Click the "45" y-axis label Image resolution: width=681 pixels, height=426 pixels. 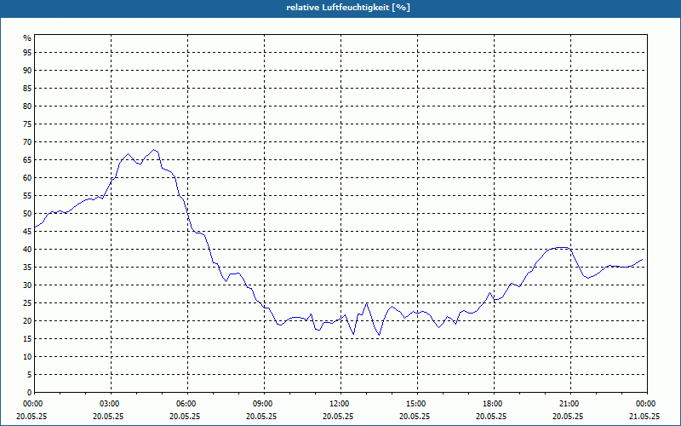[x=27, y=232]
